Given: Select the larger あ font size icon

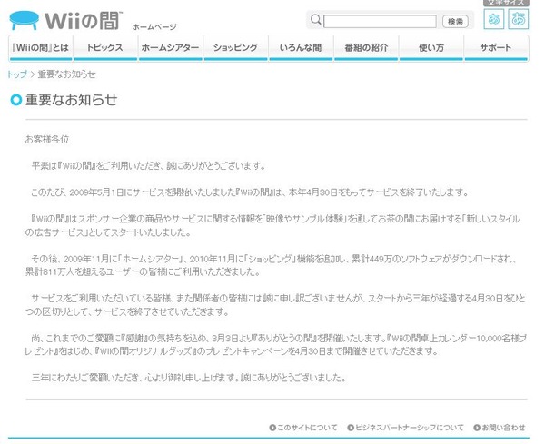Looking at the screenshot, I should pyautogui.click(x=519, y=19).
